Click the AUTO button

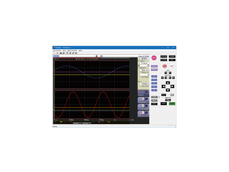(x=154, y=104)
